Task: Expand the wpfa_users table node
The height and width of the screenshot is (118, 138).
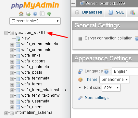Action: (x=12, y=107)
